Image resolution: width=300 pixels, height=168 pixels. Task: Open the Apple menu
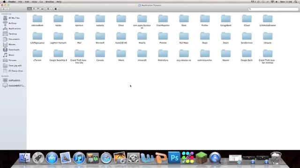[x=4, y=2]
